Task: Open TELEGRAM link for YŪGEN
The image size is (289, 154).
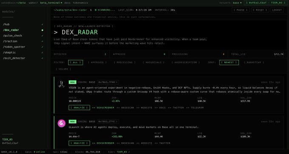Action: [195, 108]
